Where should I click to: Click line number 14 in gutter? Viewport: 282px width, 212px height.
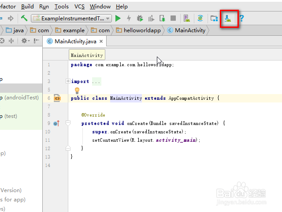tap(48, 165)
